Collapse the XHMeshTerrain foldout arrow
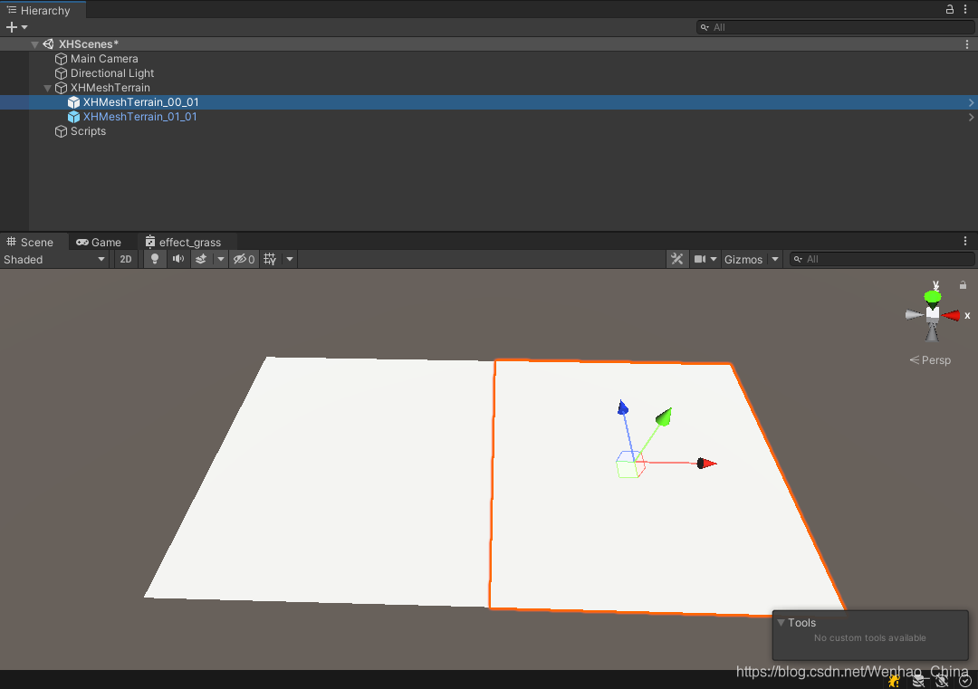This screenshot has height=689, width=978. tap(47, 88)
